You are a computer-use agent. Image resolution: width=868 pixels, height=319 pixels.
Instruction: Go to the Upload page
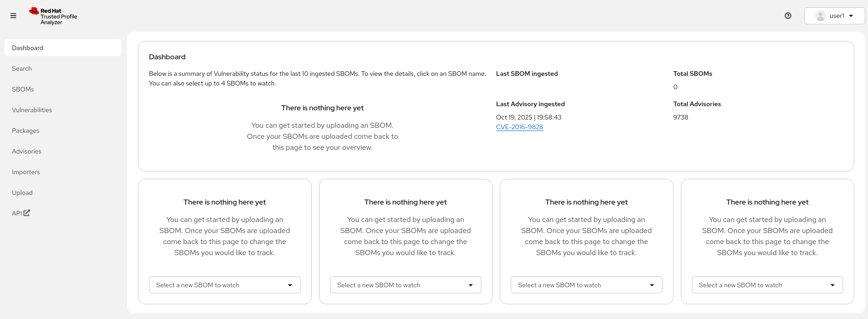coord(23,193)
